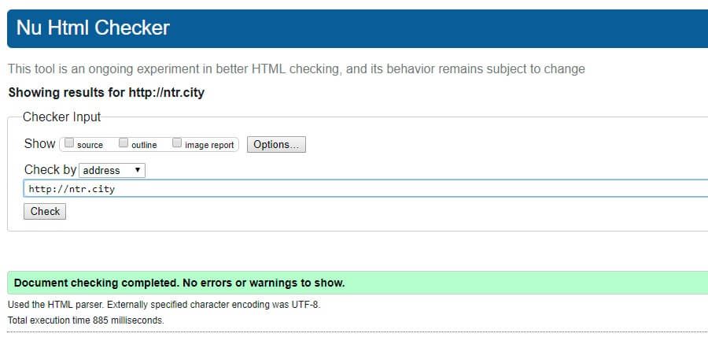The width and height of the screenshot is (708, 337).
Task: Click the Used the HTML parser line
Action: 164,305
